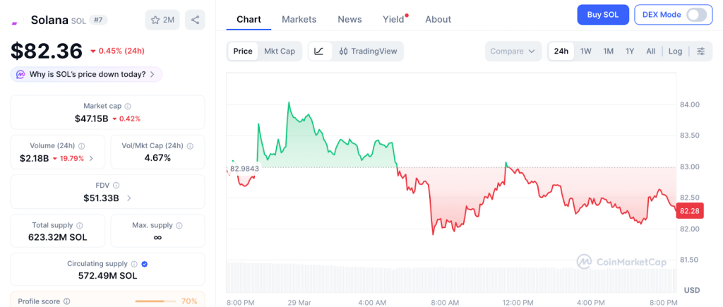Switch to the Markets tab
The height and width of the screenshot is (307, 723).
click(299, 19)
